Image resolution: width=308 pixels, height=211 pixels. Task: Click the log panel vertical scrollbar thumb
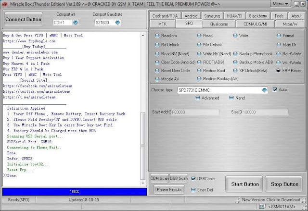[143, 146]
